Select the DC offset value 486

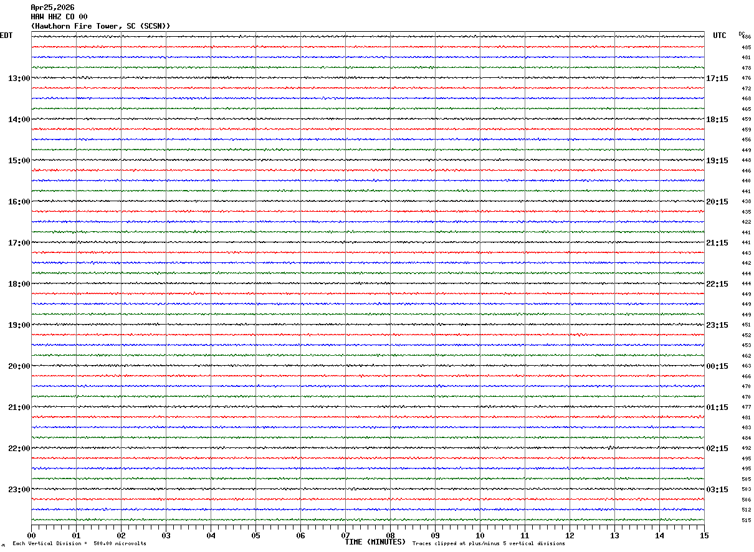(746, 37)
